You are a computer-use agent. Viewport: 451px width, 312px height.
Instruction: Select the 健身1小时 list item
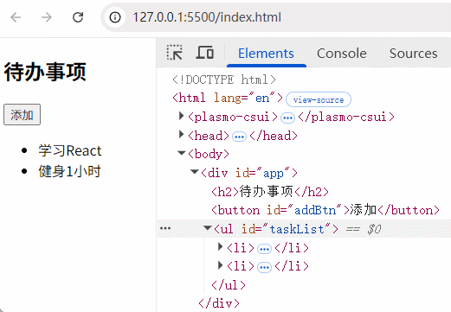click(69, 171)
